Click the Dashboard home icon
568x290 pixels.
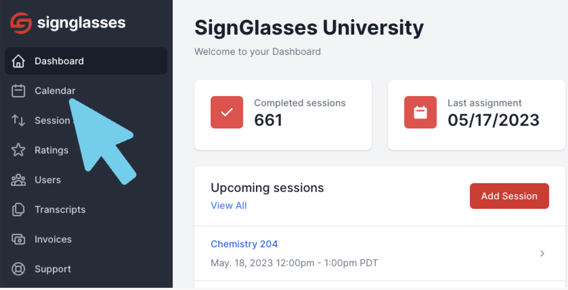18,61
